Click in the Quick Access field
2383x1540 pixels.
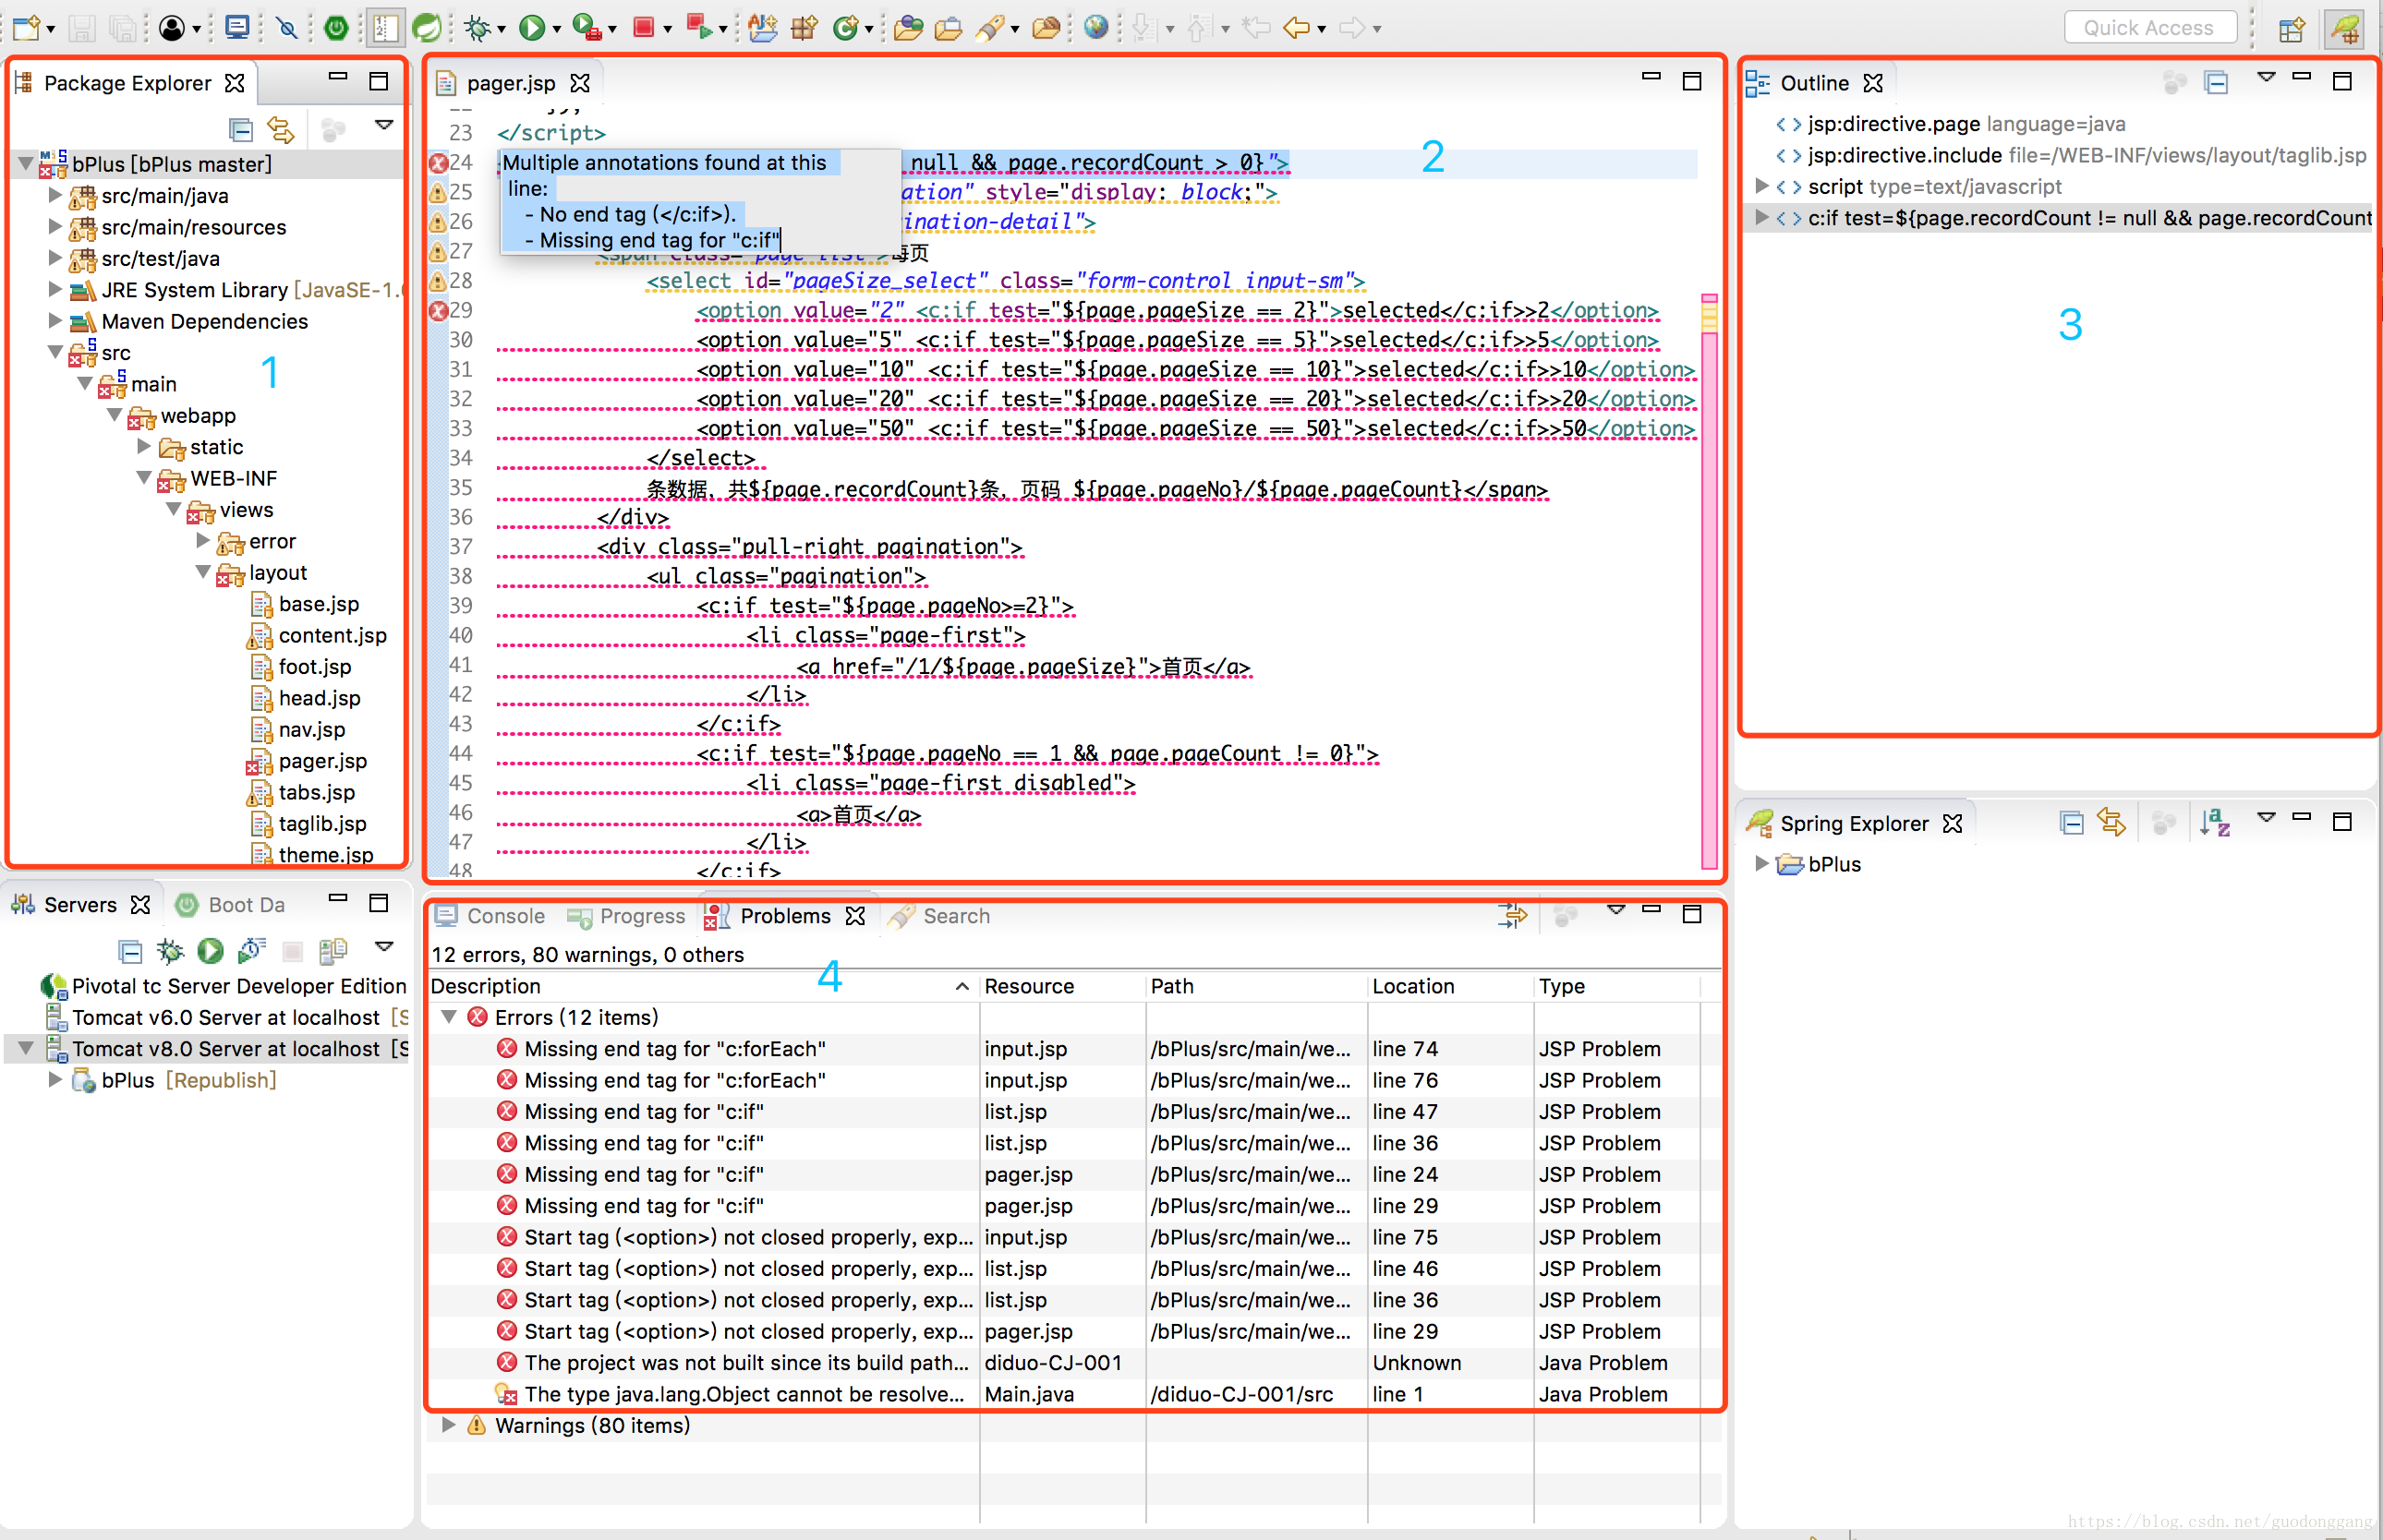[x=2149, y=27]
